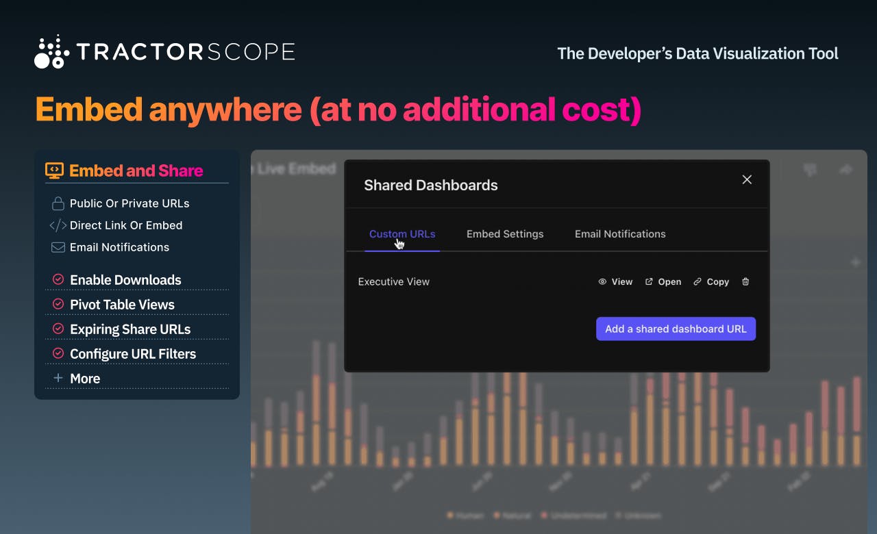Click the comment icon in blurred dashboard header
The image size is (877, 534).
click(810, 170)
